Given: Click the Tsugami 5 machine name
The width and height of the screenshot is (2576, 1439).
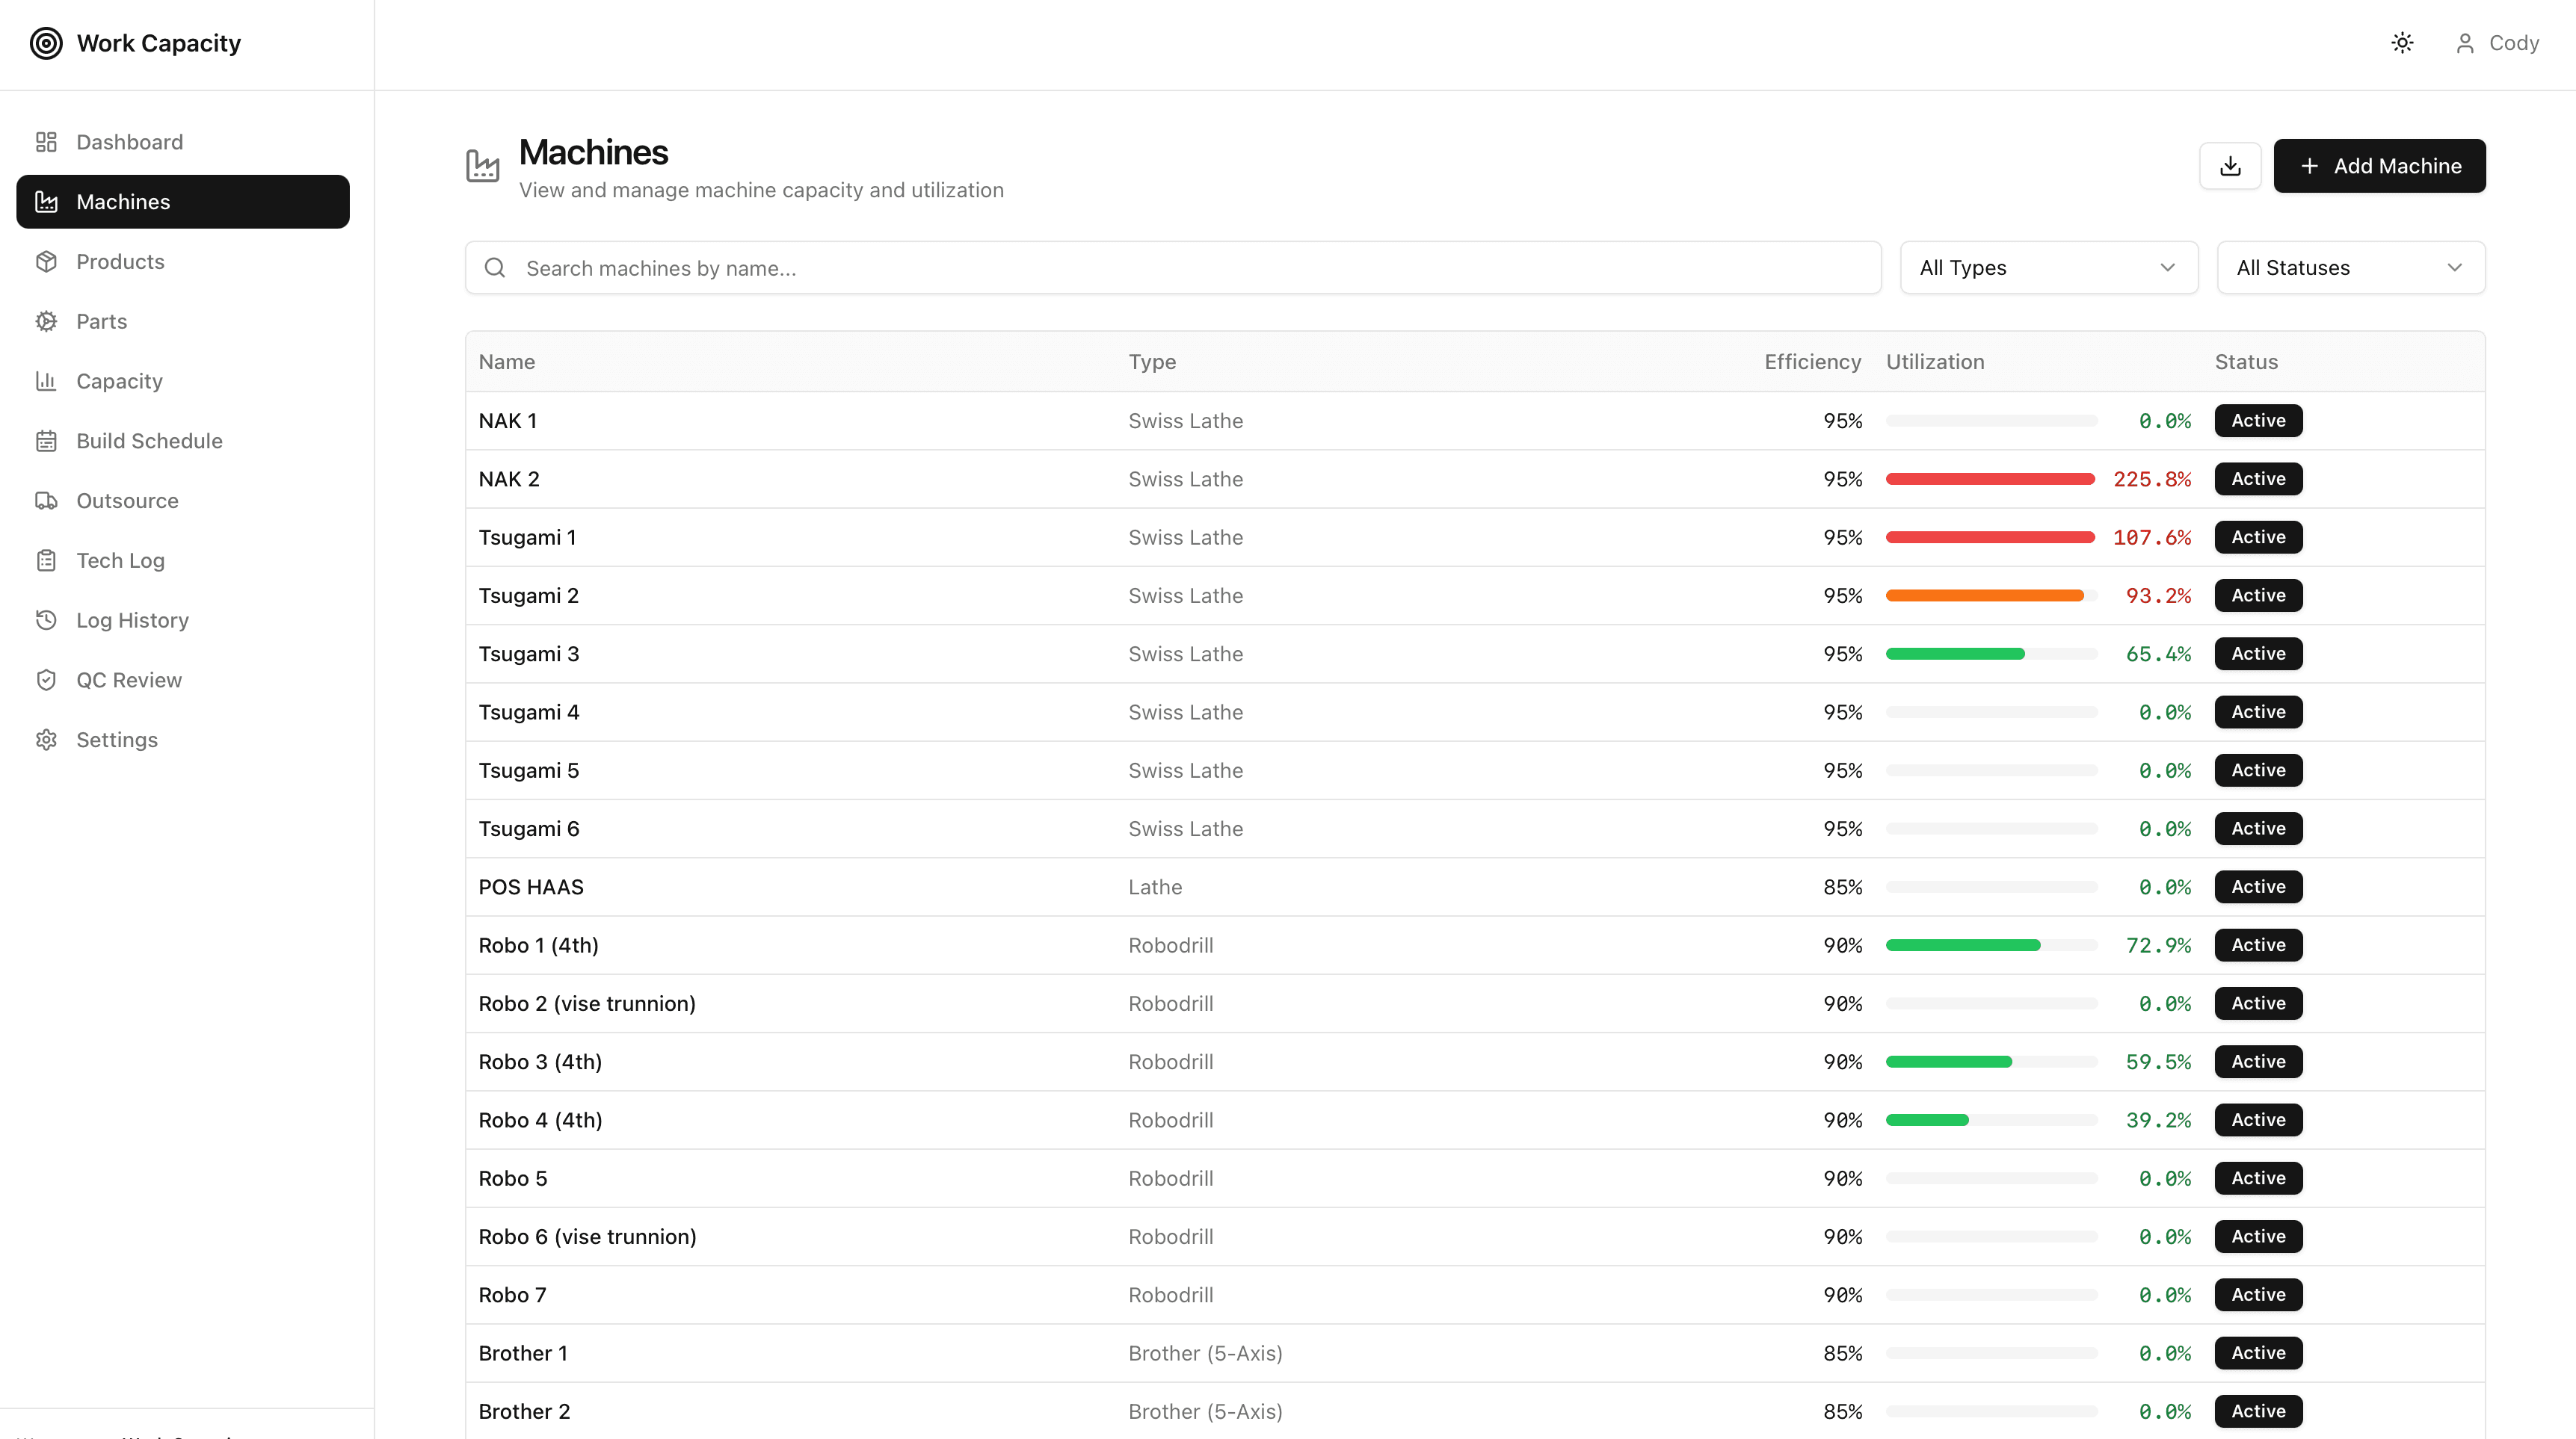Looking at the screenshot, I should coord(529,770).
